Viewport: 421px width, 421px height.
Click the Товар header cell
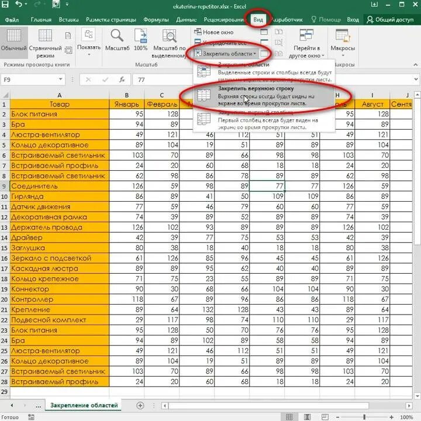click(x=59, y=104)
